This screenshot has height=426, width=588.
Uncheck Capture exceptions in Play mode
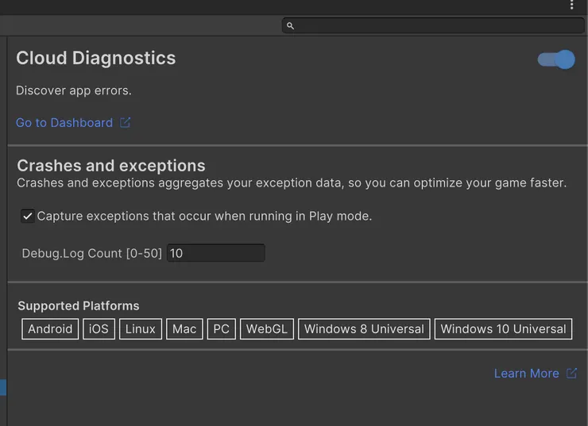pyautogui.click(x=28, y=216)
